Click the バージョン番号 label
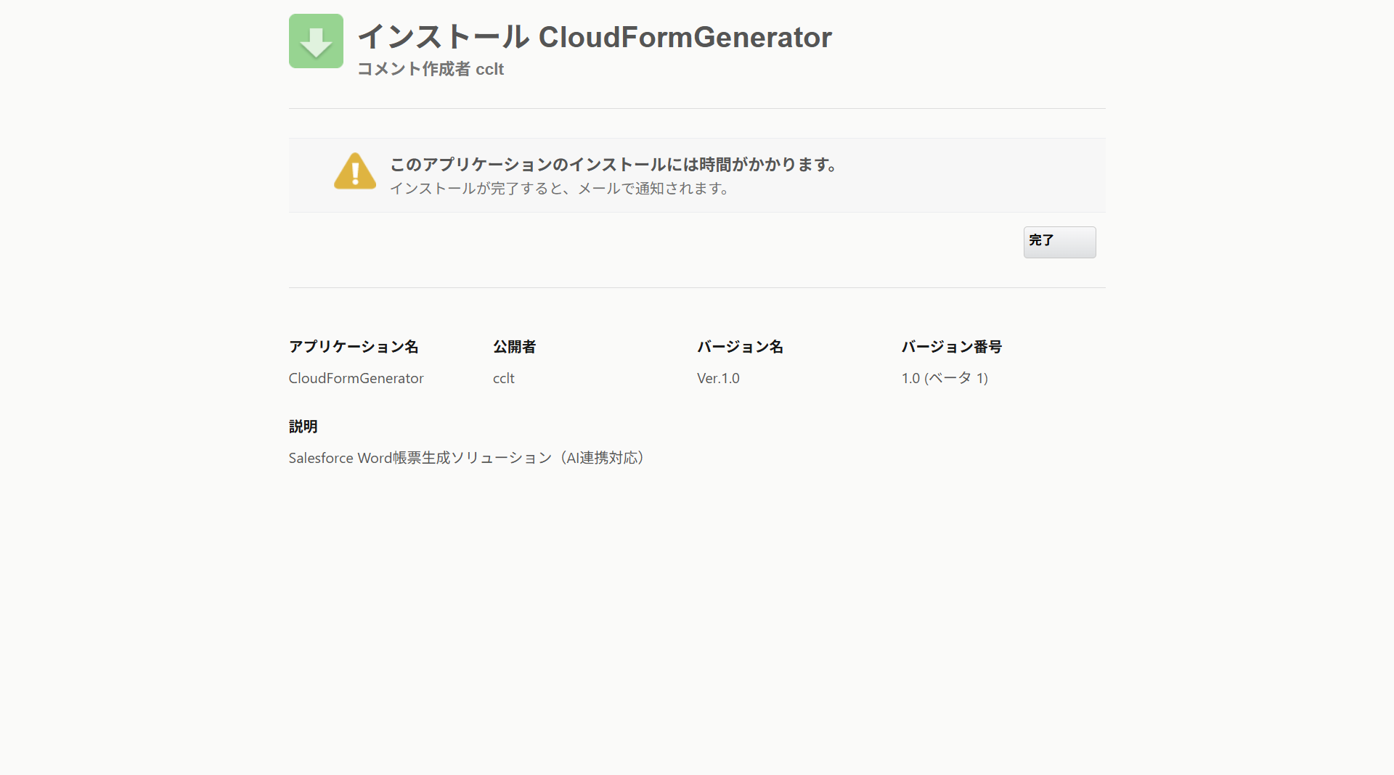Image resolution: width=1394 pixels, height=775 pixels. click(x=952, y=347)
